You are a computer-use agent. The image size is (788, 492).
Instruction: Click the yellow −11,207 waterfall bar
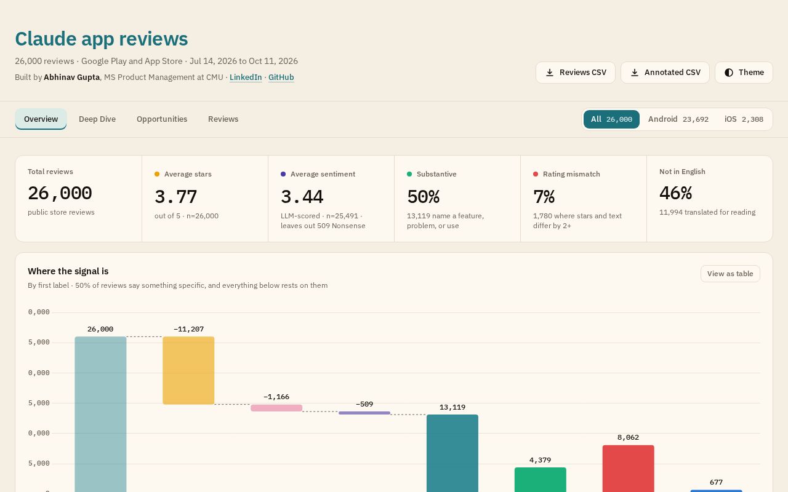coord(188,370)
